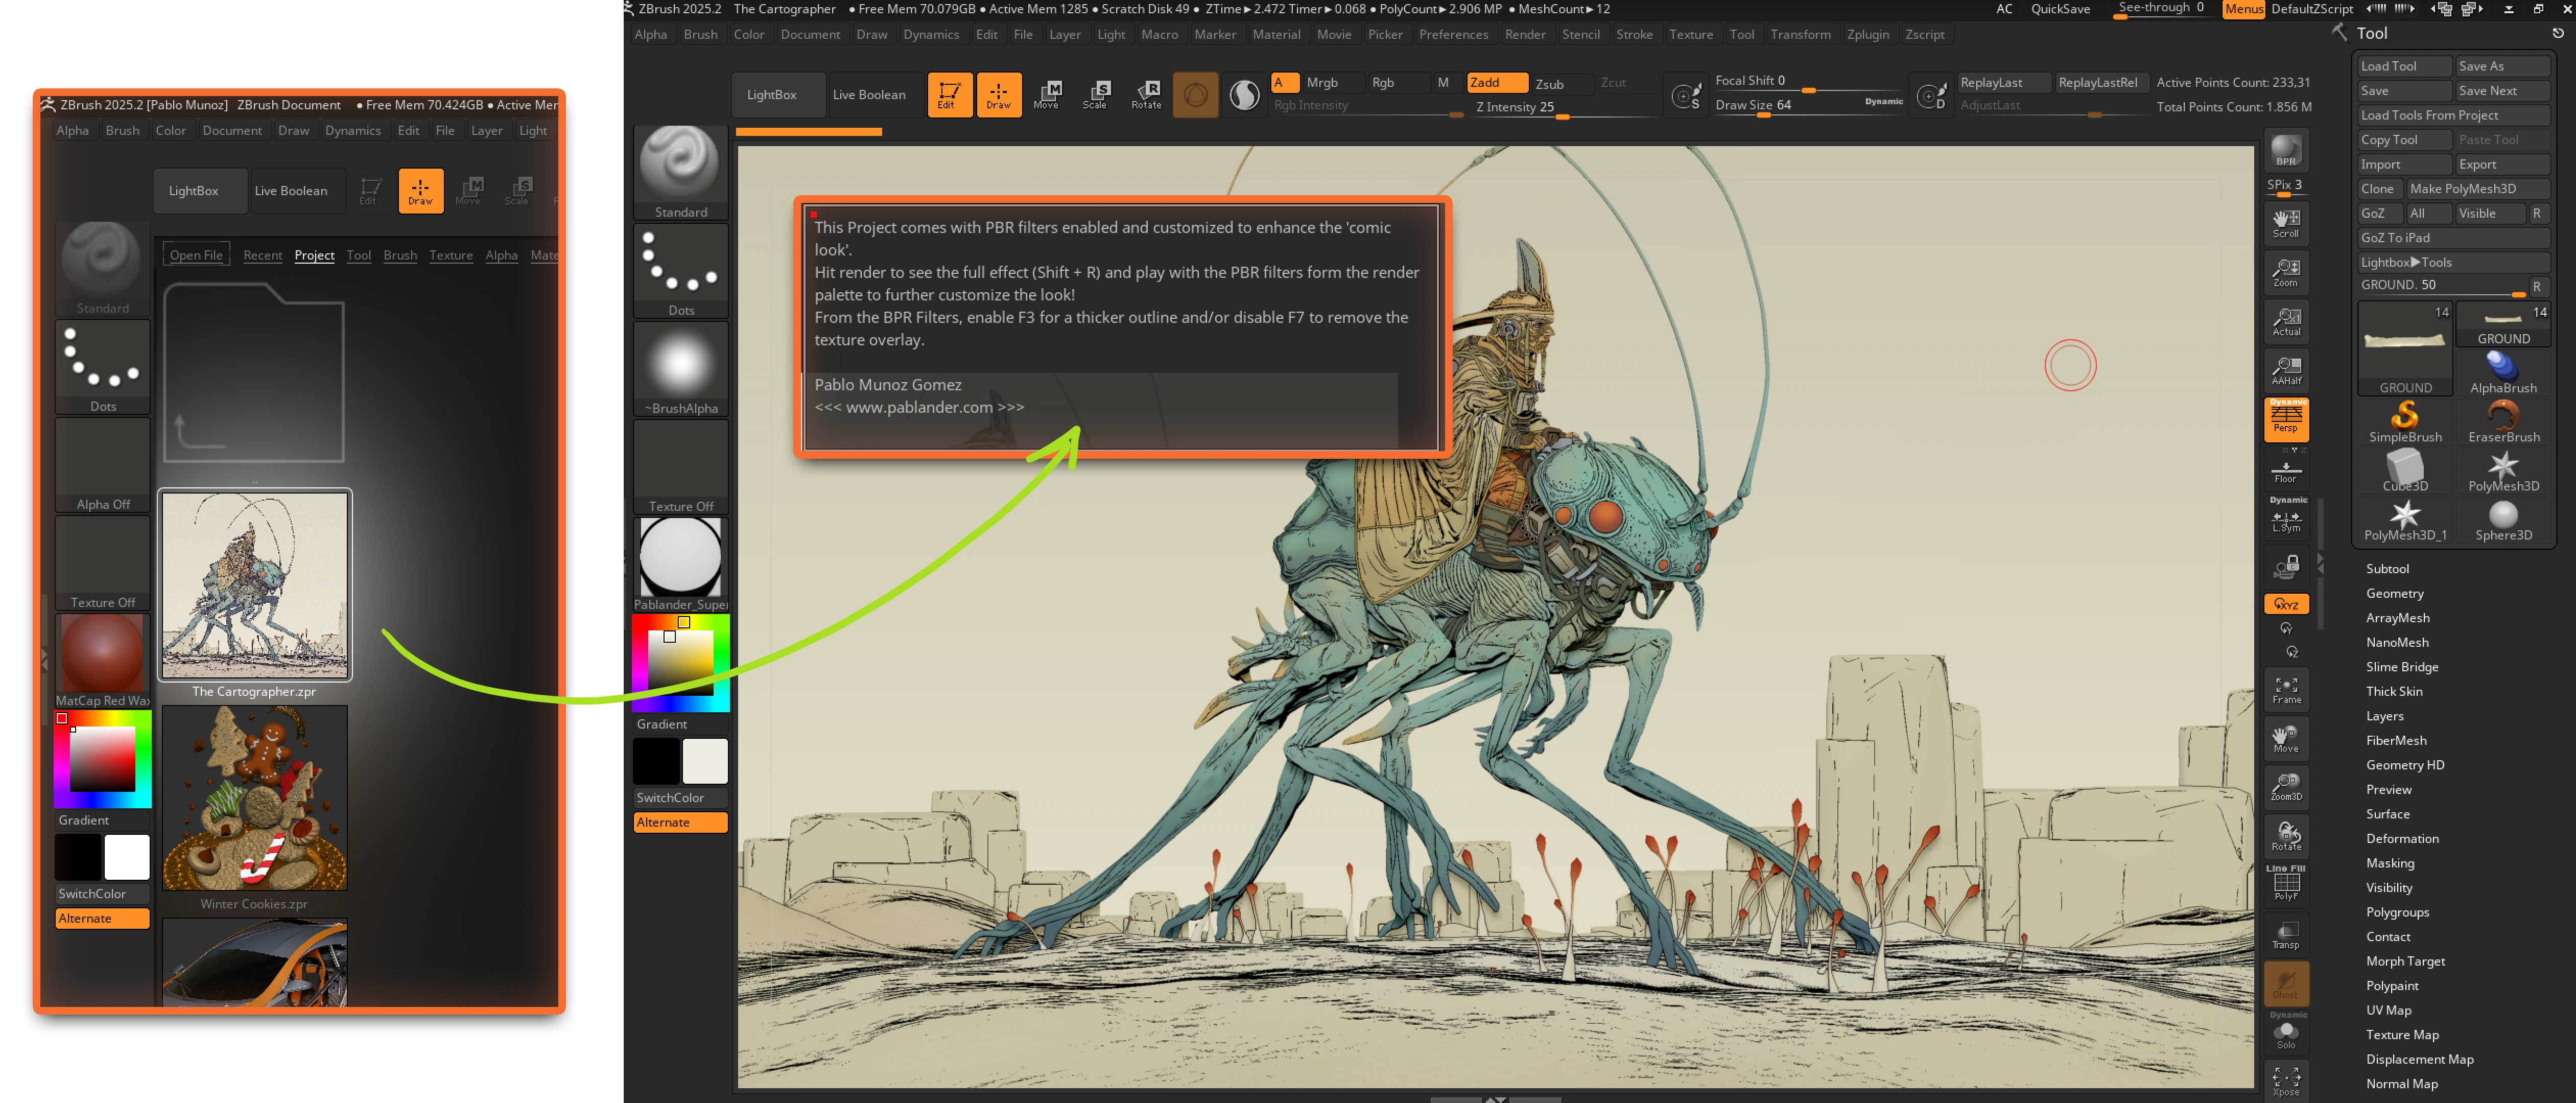Select the SimpleBrush tool
Image resolution: width=2576 pixels, height=1103 pixels.
pyautogui.click(x=2405, y=421)
